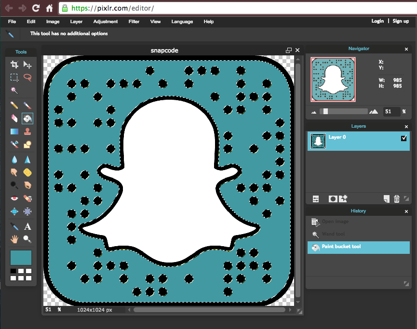Open the View menu
This screenshot has height=329, width=417.
[x=155, y=22]
